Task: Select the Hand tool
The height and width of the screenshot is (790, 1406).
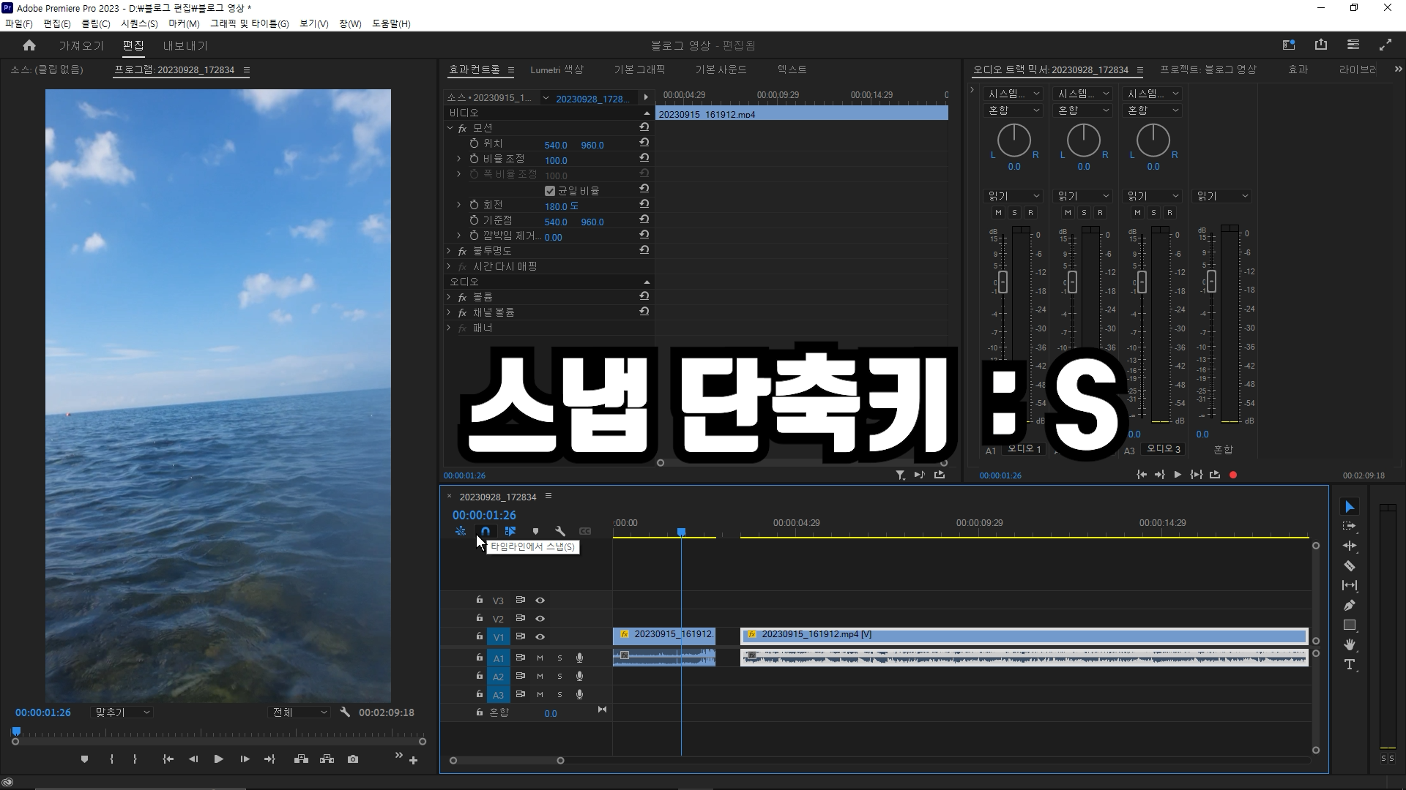Action: 1350,644
